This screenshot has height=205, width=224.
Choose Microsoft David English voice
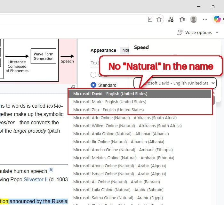pyautogui.click(x=140, y=94)
